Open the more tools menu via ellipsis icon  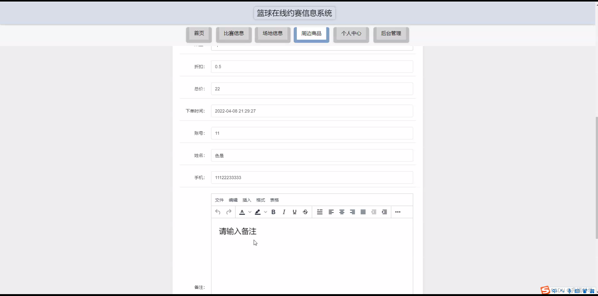tap(398, 212)
